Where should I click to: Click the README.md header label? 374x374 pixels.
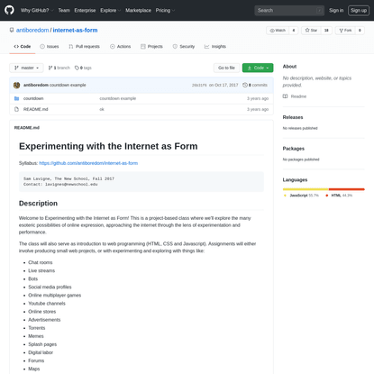27,128
